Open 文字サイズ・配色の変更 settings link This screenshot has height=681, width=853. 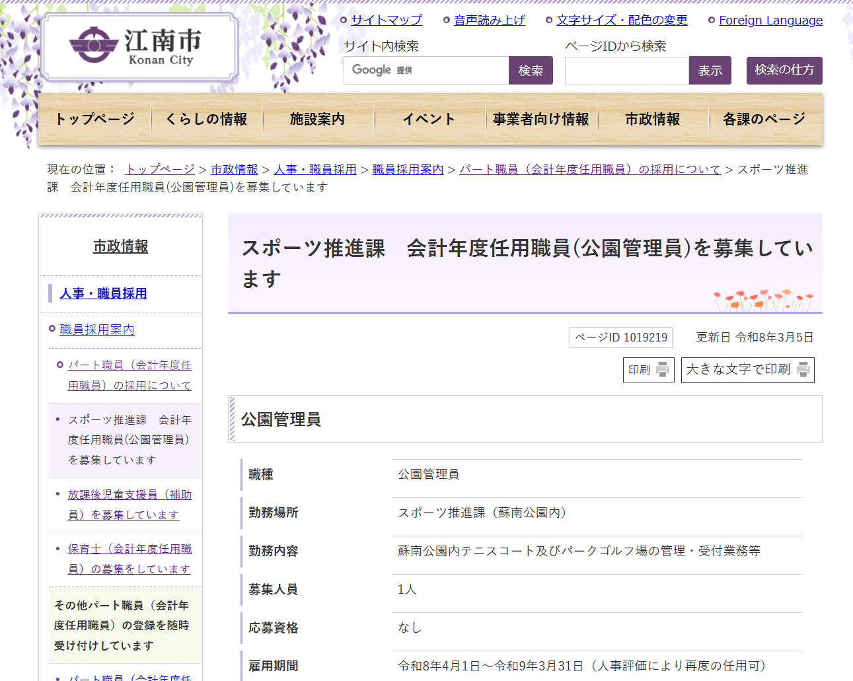pyautogui.click(x=622, y=20)
